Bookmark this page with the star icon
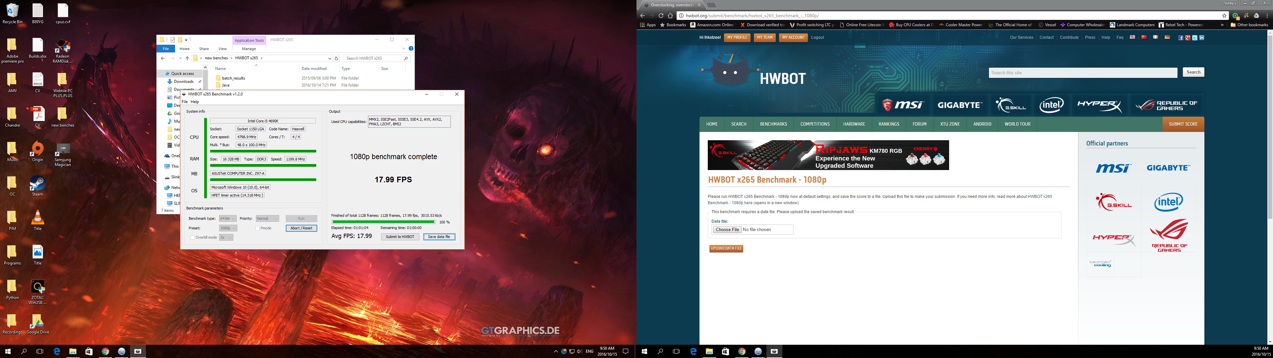This screenshot has width=1273, height=358. [1224, 16]
